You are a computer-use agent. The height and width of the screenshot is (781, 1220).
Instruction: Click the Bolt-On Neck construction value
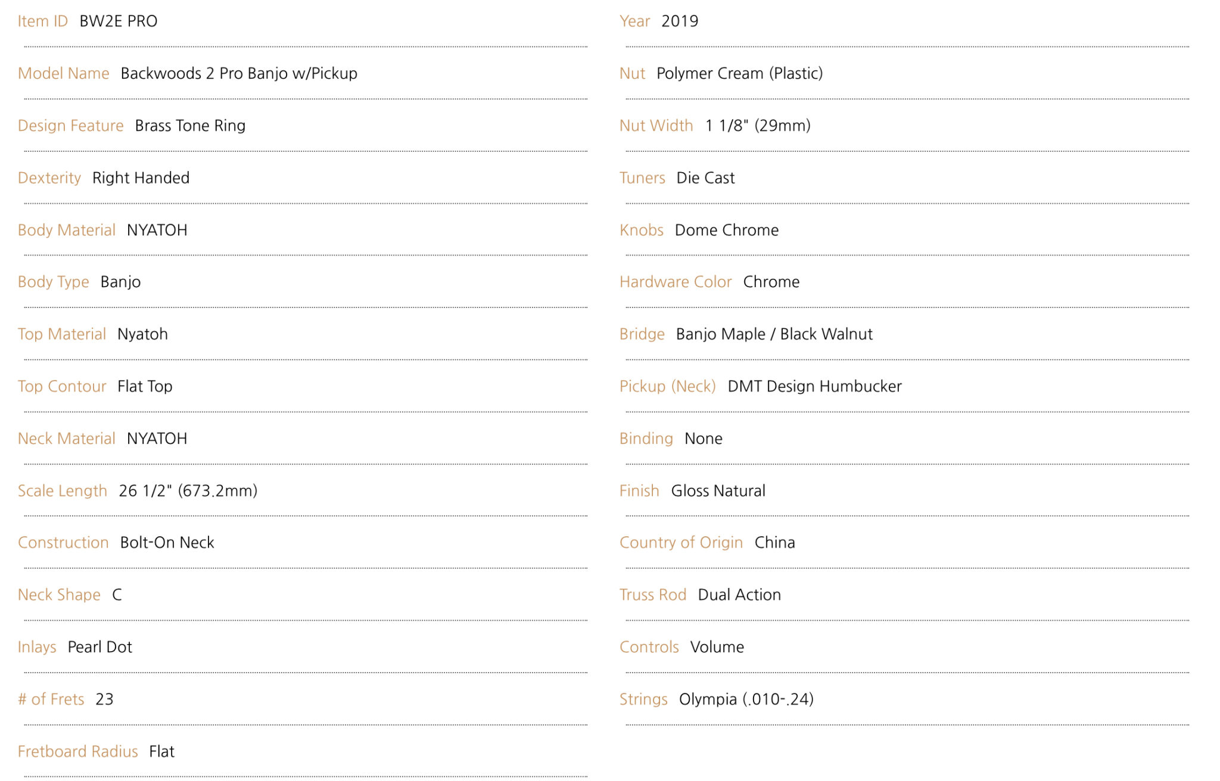[167, 543]
